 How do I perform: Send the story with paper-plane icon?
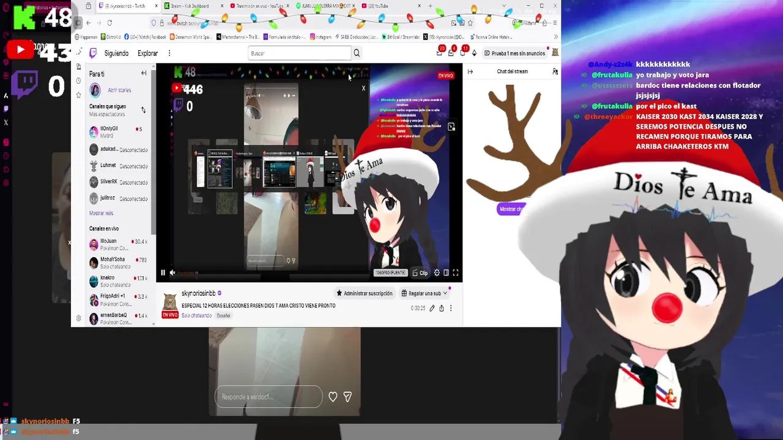[347, 397]
